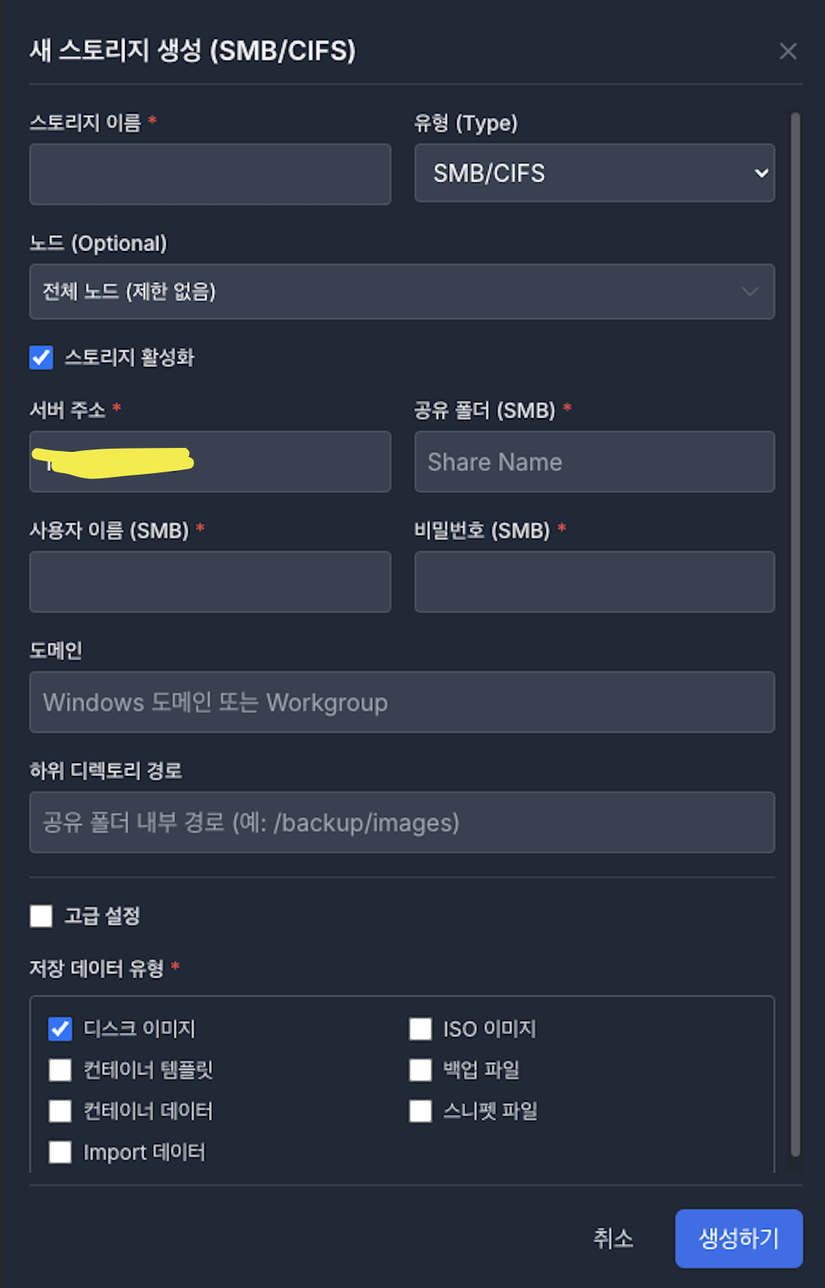825x1288 pixels.
Task: Click the chevron on the SMB/CIFS type selector
Action: coord(760,173)
